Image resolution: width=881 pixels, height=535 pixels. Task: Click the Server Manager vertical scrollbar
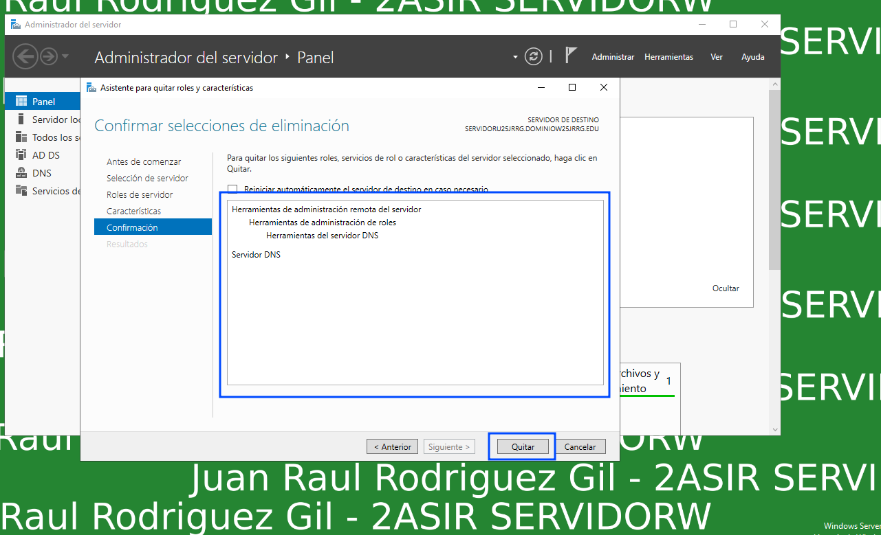(774, 179)
